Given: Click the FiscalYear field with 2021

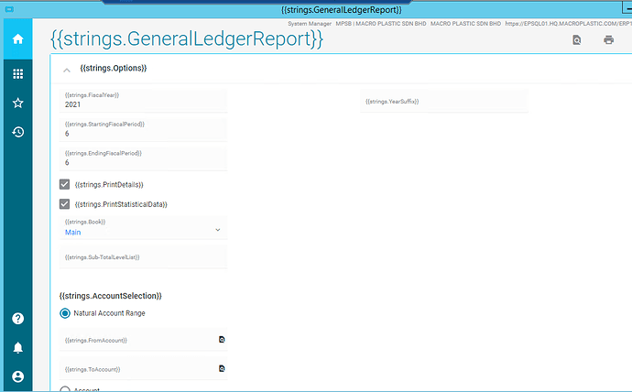Looking at the screenshot, I should tap(144, 101).
